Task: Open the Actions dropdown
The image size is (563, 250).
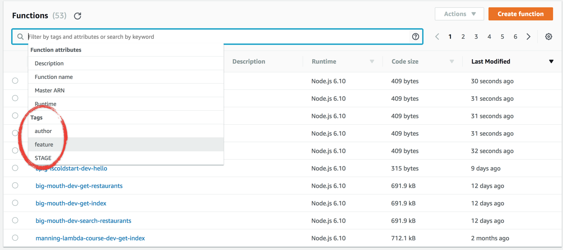Action: 460,14
